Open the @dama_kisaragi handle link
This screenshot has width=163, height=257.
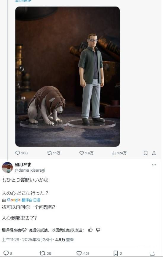30,170
